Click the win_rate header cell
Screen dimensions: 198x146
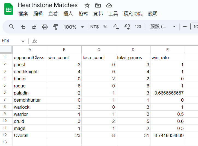pyautogui.click(x=167, y=57)
